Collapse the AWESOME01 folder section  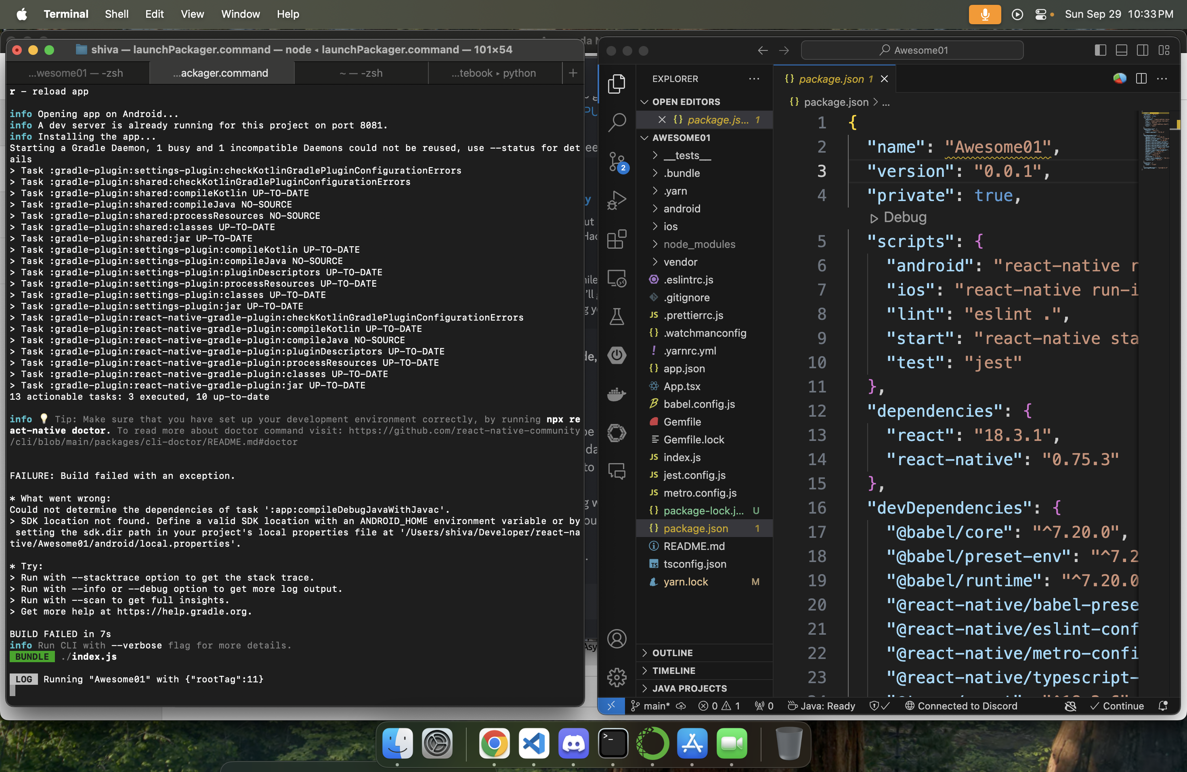coord(704,138)
